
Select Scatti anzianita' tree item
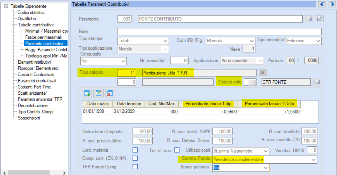[x=32, y=93]
